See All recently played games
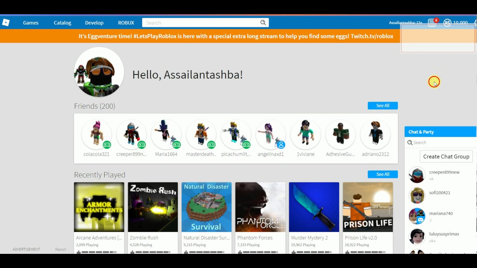 383,174
